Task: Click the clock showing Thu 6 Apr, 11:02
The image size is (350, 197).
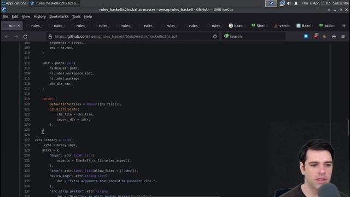Action: (x=316, y=3)
